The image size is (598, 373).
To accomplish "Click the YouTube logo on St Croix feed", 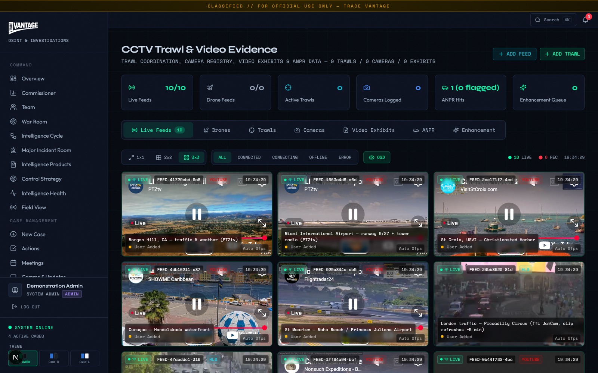I will [545, 245].
